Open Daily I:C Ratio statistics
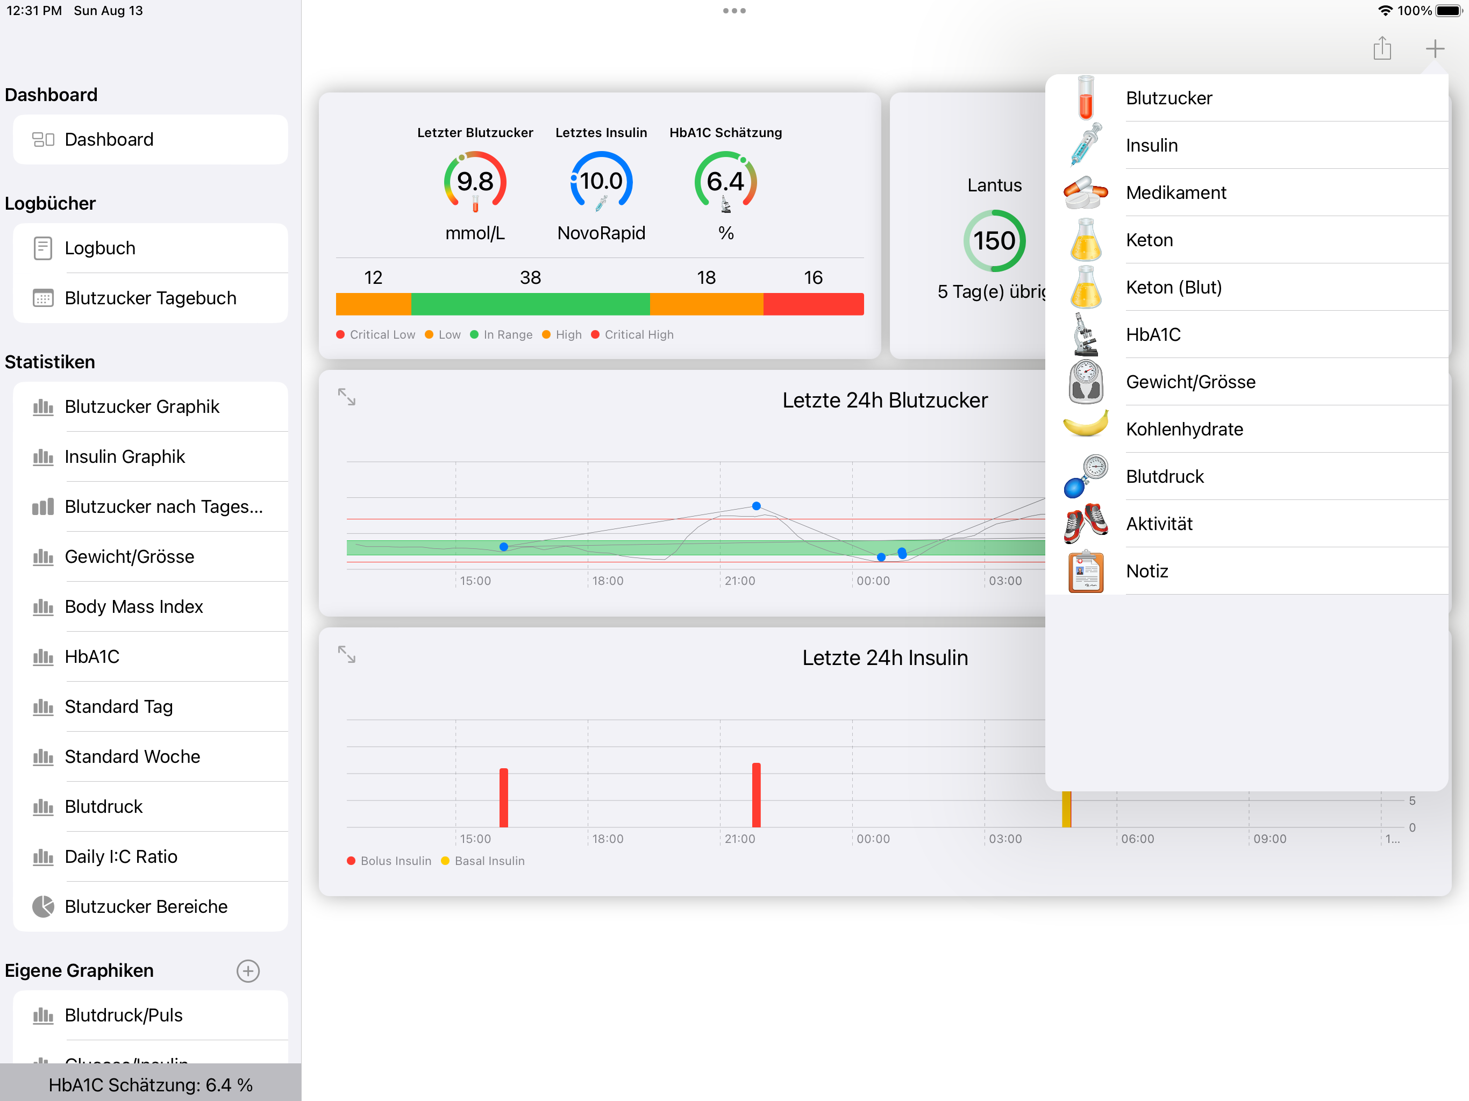 click(151, 856)
